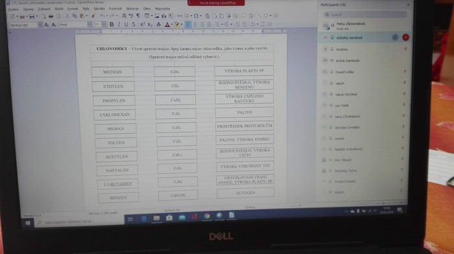Enable superscript formatting
454x254 pixels.
click(142, 25)
